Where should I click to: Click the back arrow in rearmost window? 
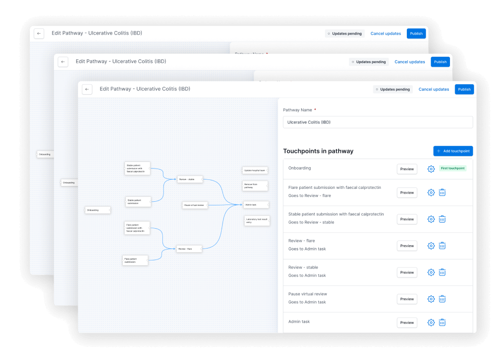point(39,34)
